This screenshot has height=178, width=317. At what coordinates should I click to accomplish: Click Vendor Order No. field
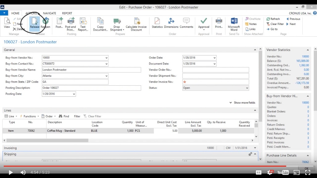pyautogui.click(x=215, y=70)
